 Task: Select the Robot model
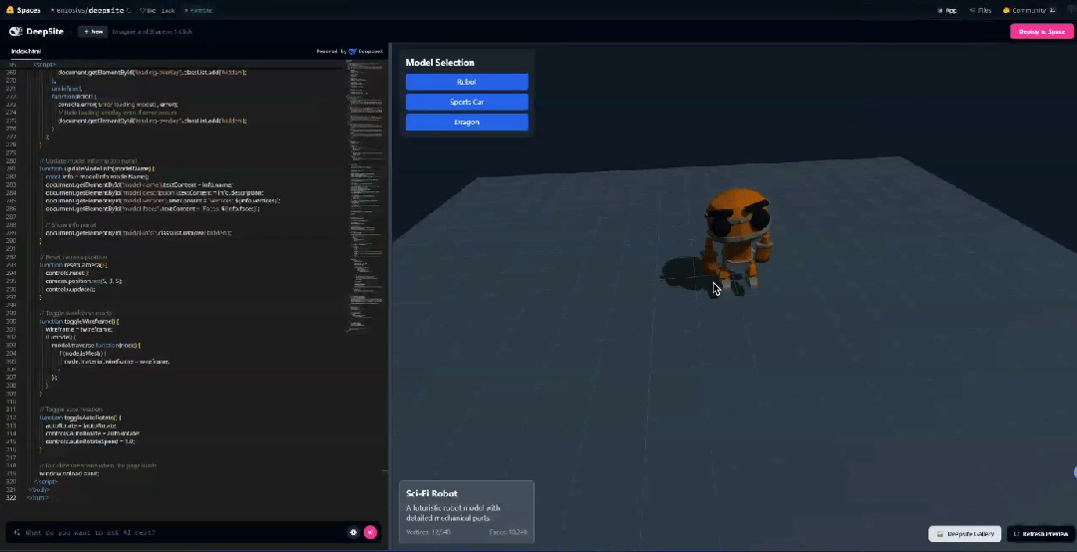click(x=467, y=82)
